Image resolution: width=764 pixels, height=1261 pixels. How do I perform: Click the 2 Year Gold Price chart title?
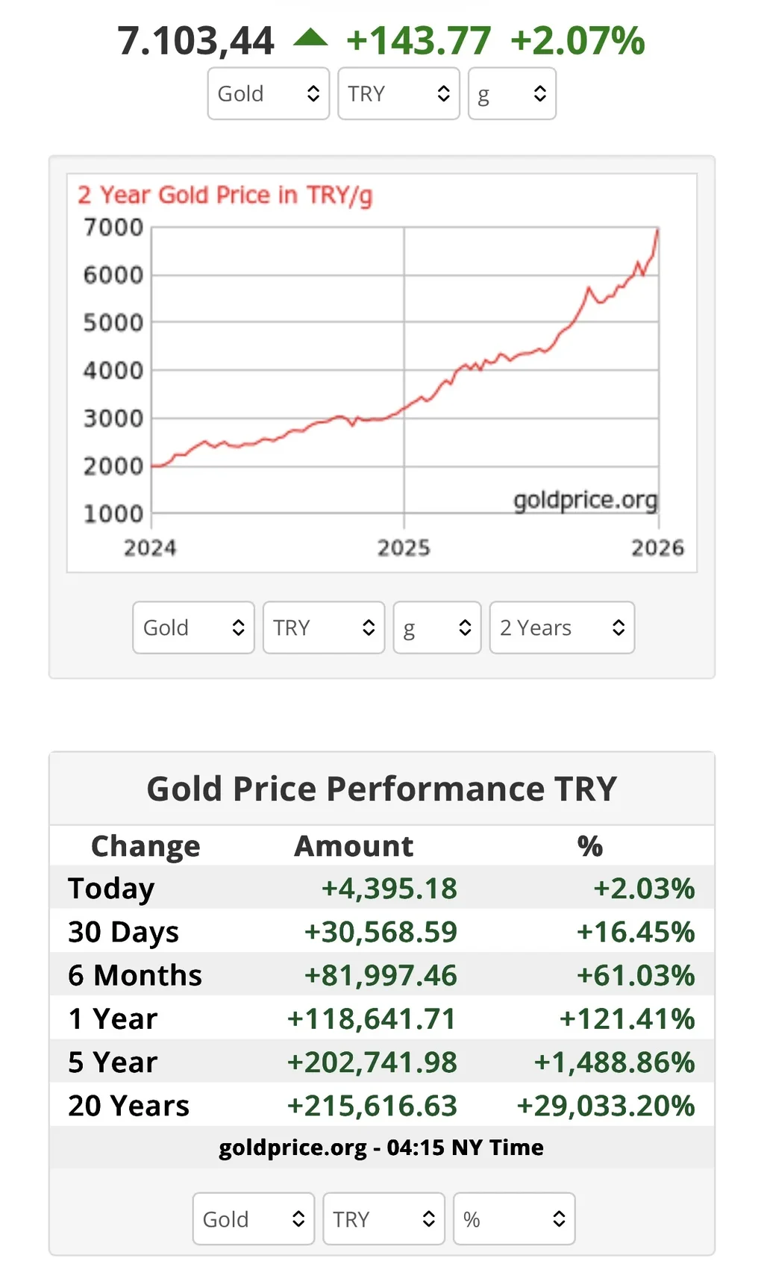[225, 195]
